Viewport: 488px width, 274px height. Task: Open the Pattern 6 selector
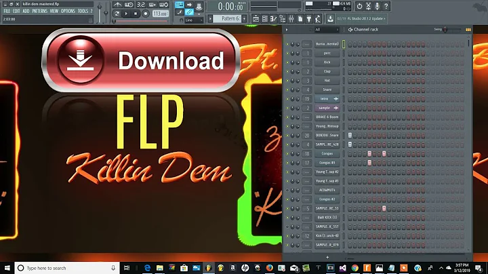click(226, 19)
